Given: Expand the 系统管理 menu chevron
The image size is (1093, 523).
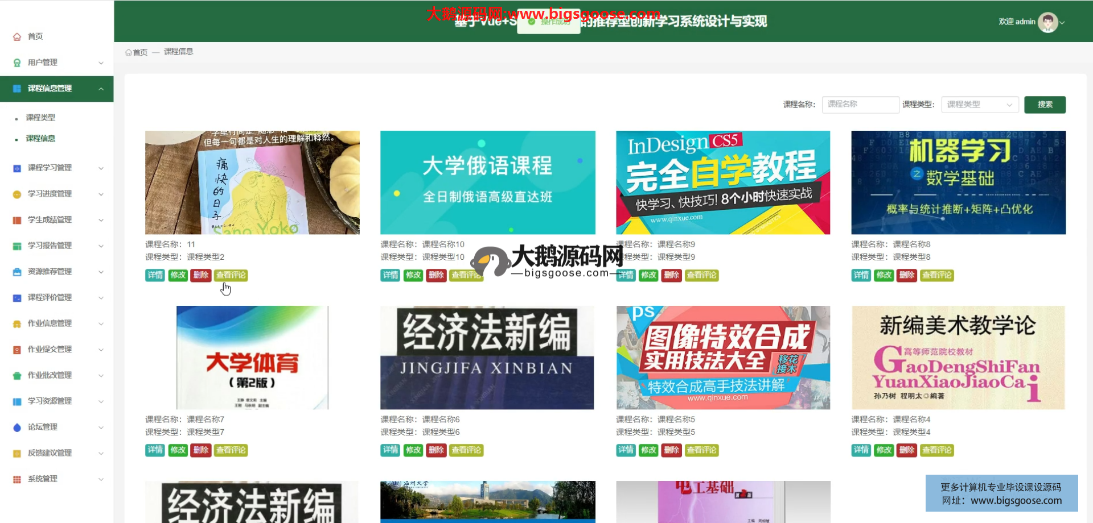Looking at the screenshot, I should pyautogui.click(x=101, y=479).
